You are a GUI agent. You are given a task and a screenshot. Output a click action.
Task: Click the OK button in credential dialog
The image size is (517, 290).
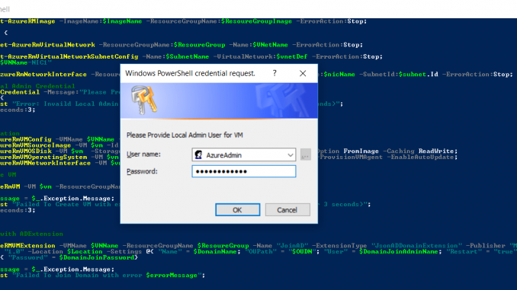click(x=237, y=209)
